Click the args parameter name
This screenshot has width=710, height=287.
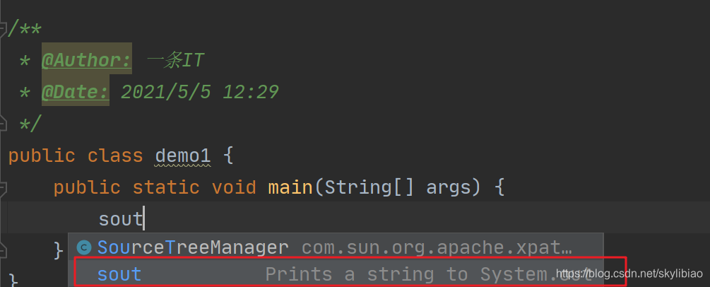tap(449, 188)
